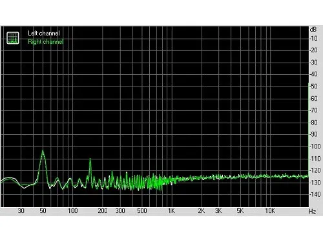Click the '-40' dB axis value

pos(313,74)
